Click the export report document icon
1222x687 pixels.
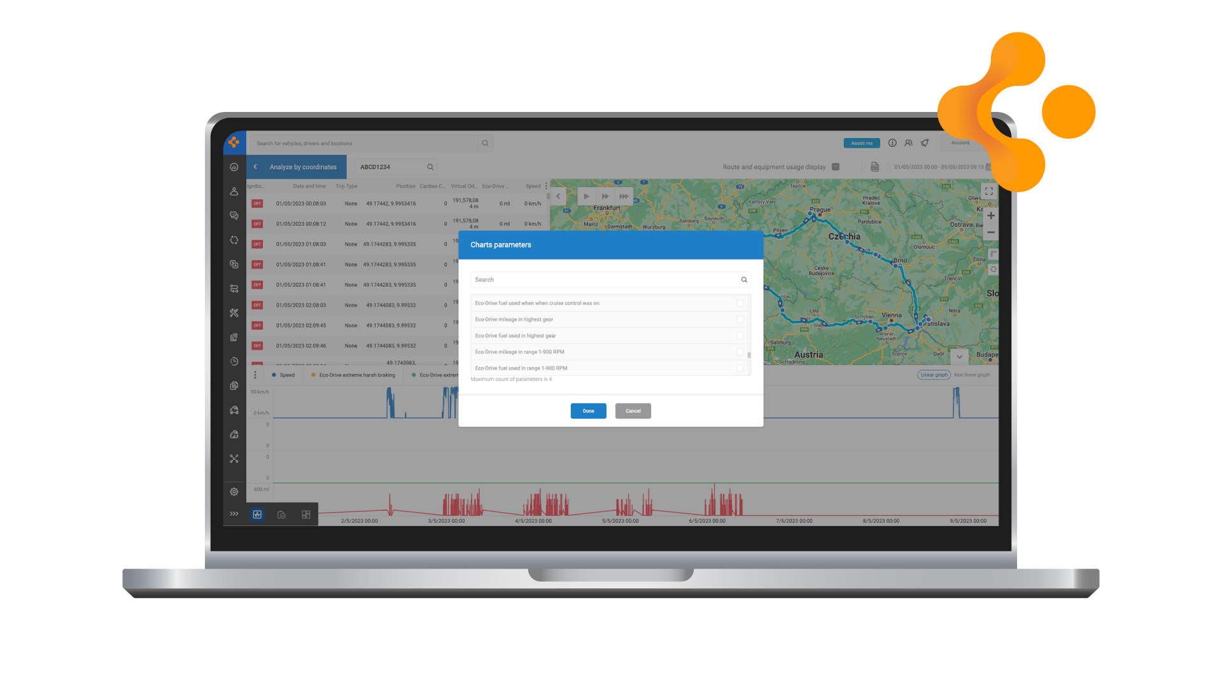coord(874,167)
